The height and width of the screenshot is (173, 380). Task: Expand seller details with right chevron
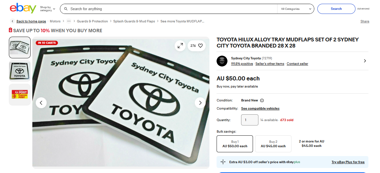click(365, 61)
